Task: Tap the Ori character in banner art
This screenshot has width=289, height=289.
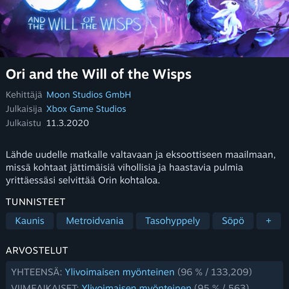Action: pos(228,20)
